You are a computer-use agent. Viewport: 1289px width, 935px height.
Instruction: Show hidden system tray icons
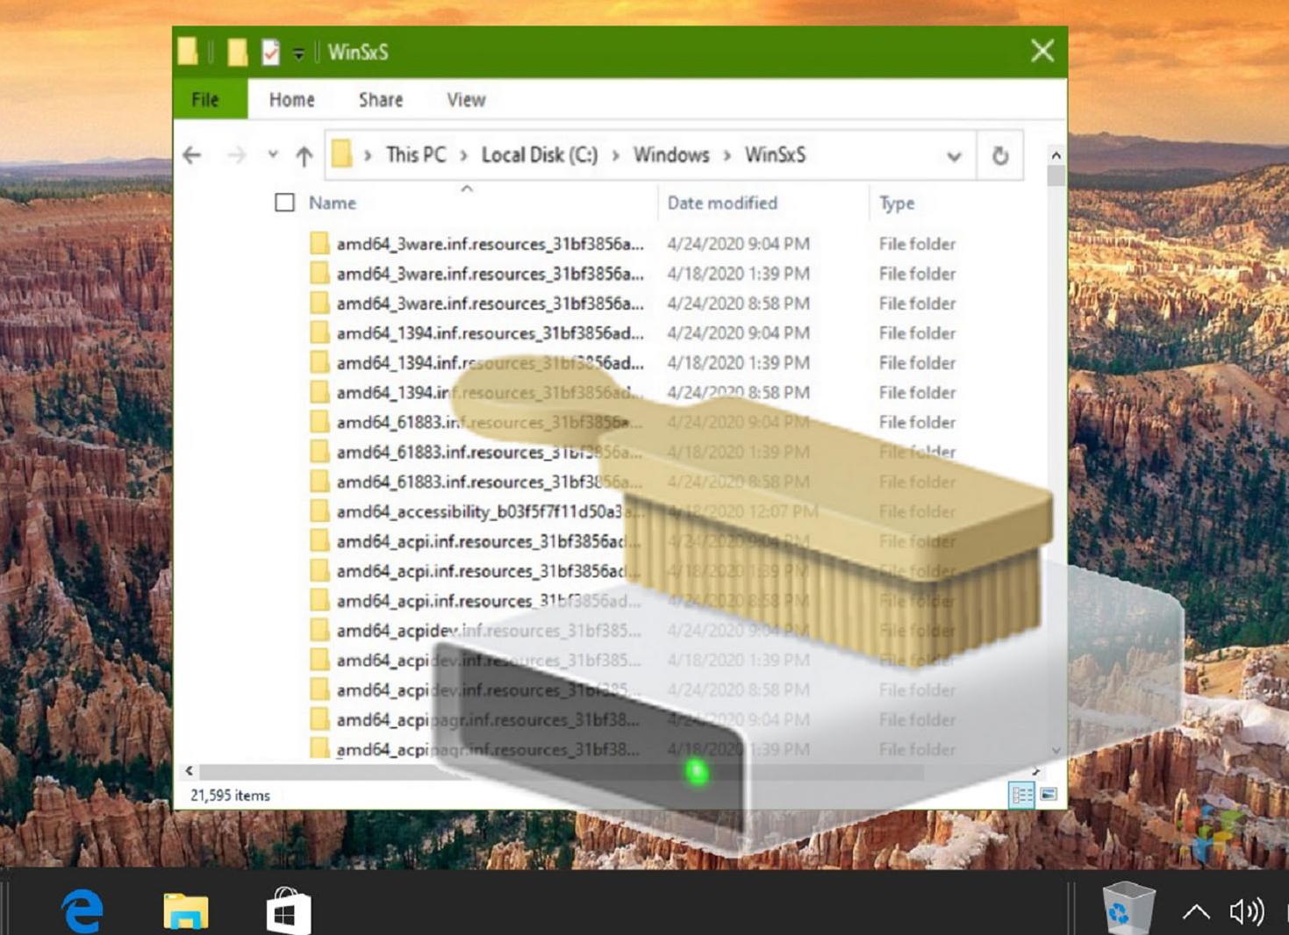tap(1196, 912)
